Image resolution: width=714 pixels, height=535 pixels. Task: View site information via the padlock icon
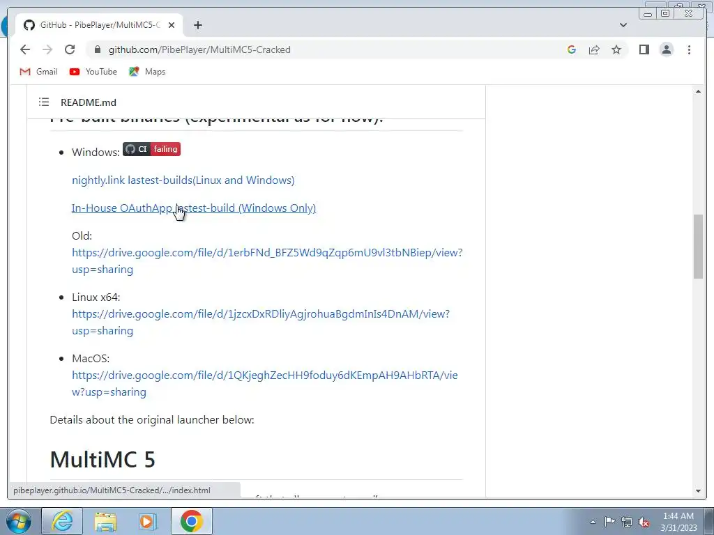click(x=97, y=49)
